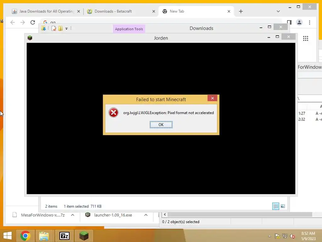Close the Downloads - Betacraft tab
The width and height of the screenshot is (322, 242).
tap(153, 12)
